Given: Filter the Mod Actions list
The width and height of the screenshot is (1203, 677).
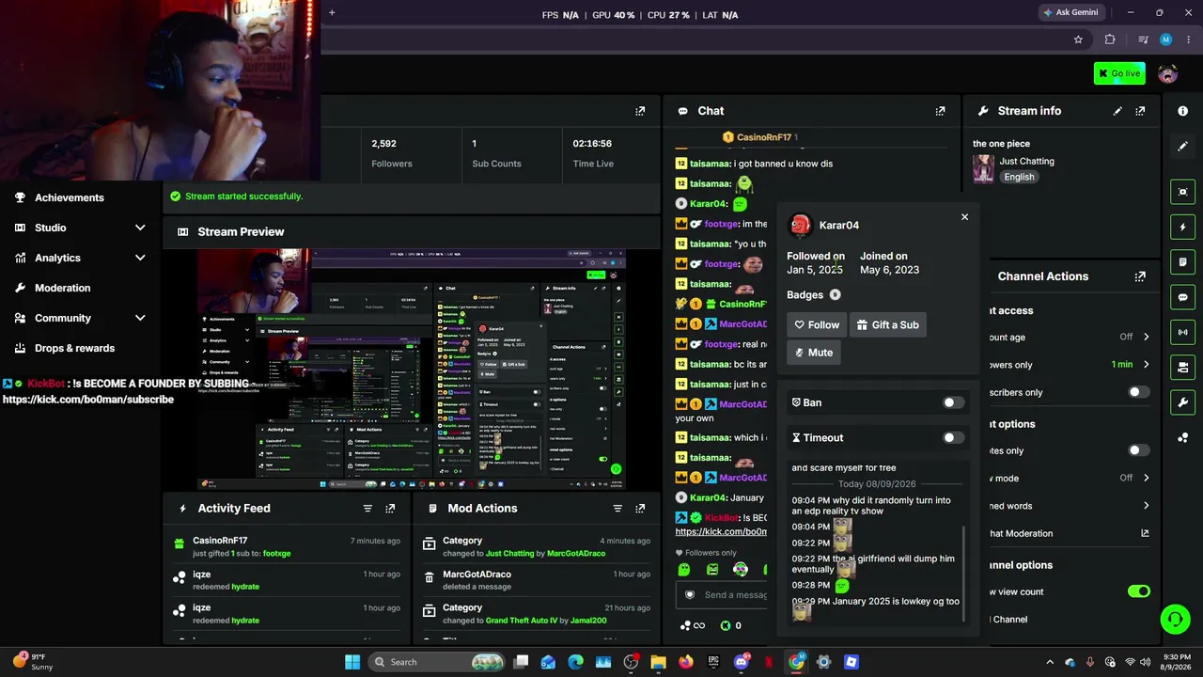Looking at the screenshot, I should pyautogui.click(x=617, y=509).
